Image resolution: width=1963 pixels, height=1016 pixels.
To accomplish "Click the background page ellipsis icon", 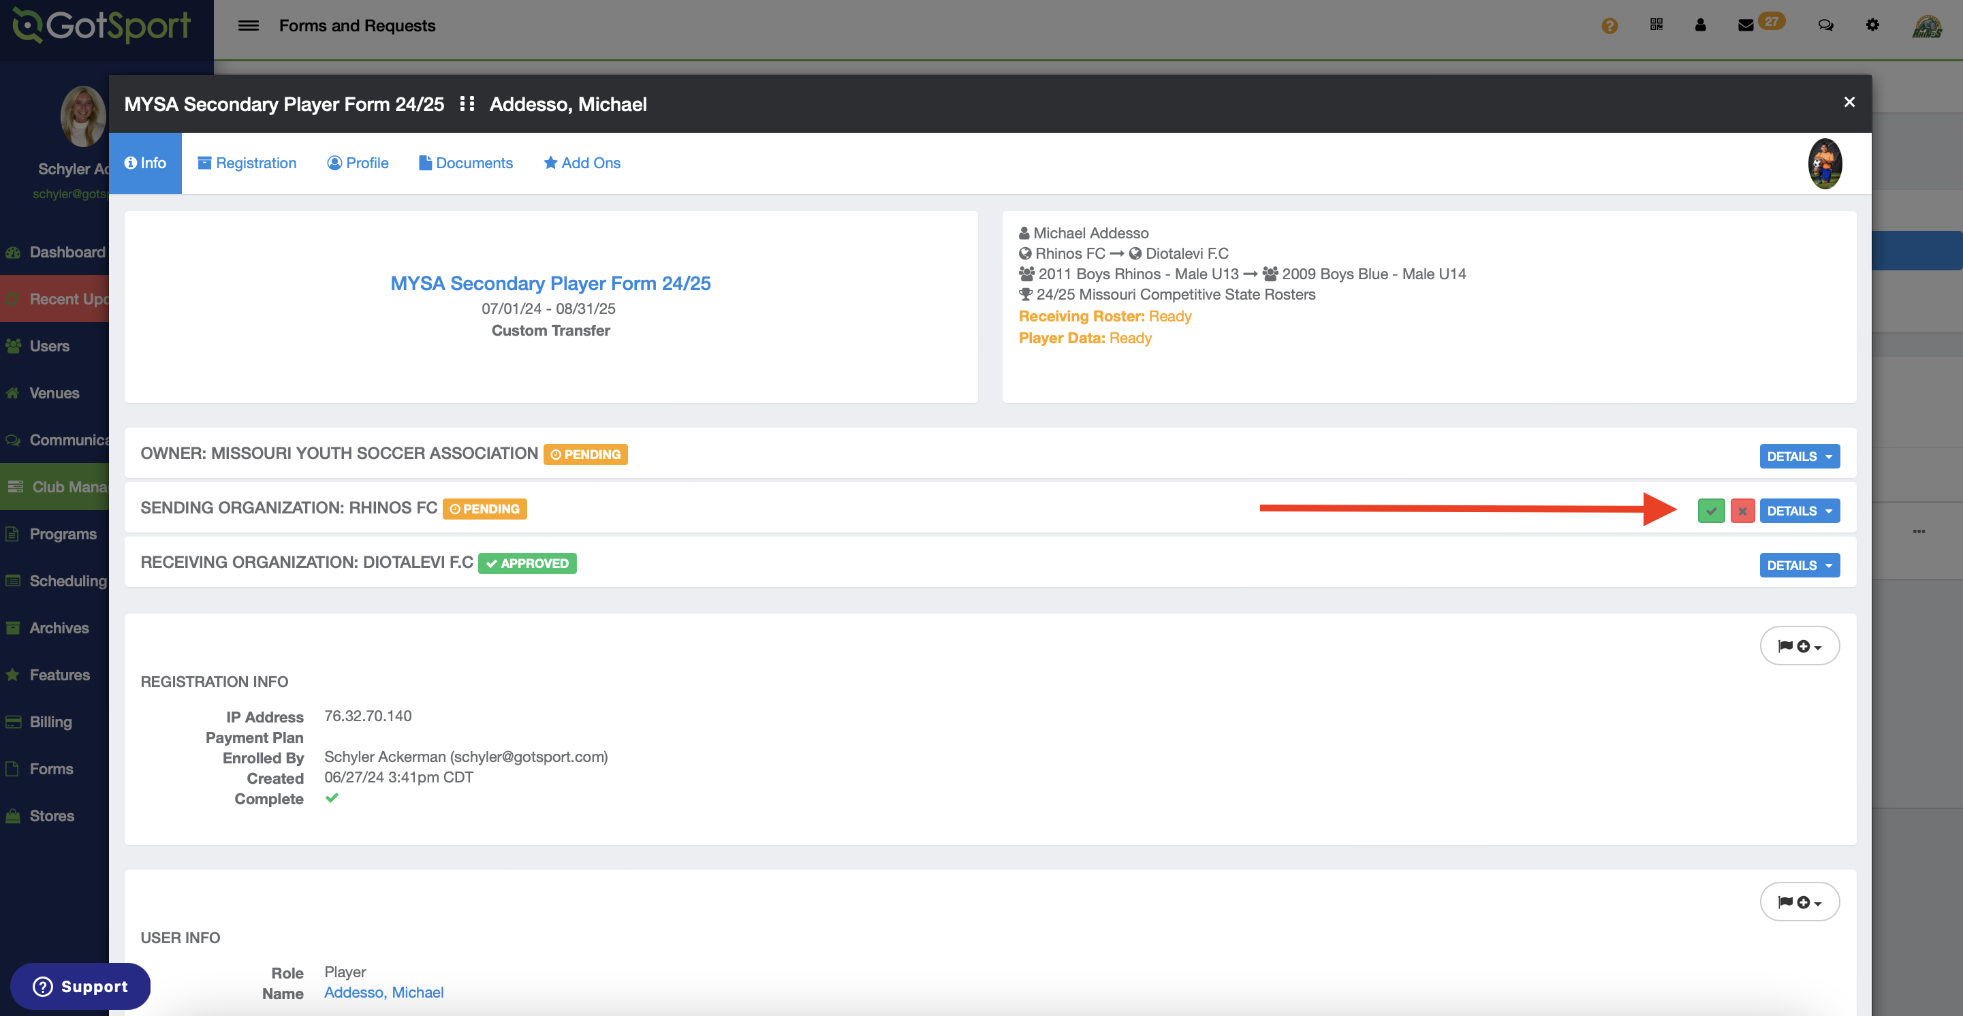I will click(1919, 531).
